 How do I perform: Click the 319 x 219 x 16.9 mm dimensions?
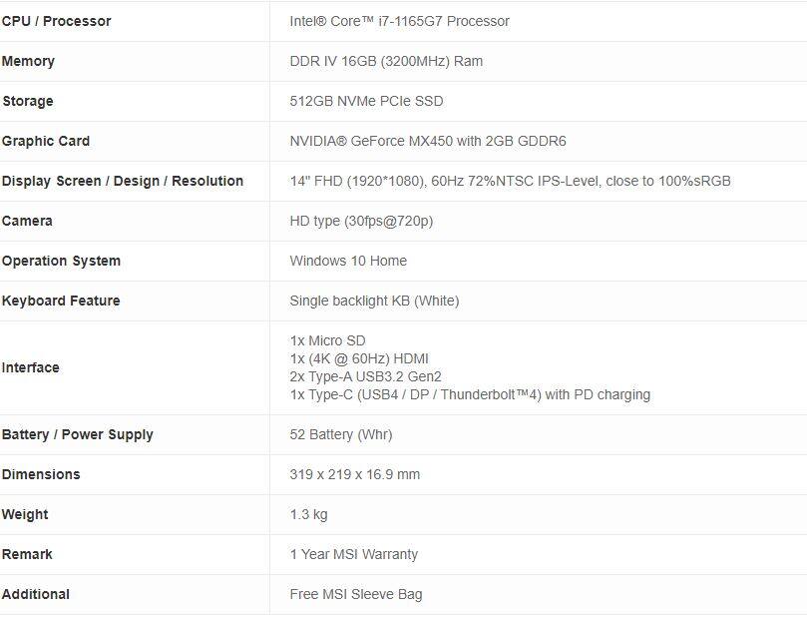(x=354, y=474)
